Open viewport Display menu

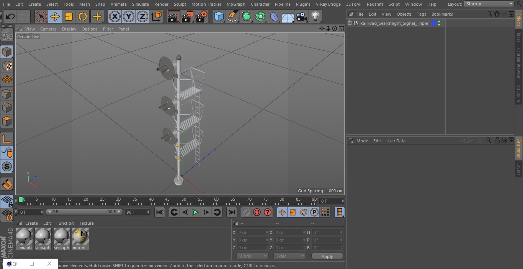[69, 29]
